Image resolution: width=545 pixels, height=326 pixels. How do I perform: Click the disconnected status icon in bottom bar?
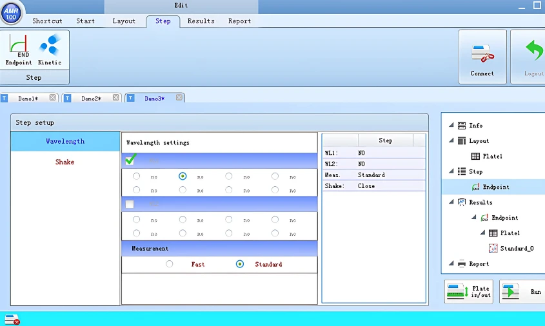12,319
